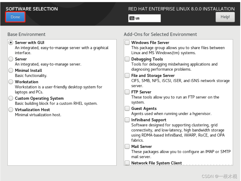Check the Debugging Tools checkbox
This screenshot has height=181, width=241.
tap(127, 59)
